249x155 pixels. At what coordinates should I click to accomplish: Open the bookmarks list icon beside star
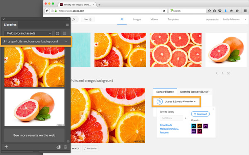pos(215,11)
